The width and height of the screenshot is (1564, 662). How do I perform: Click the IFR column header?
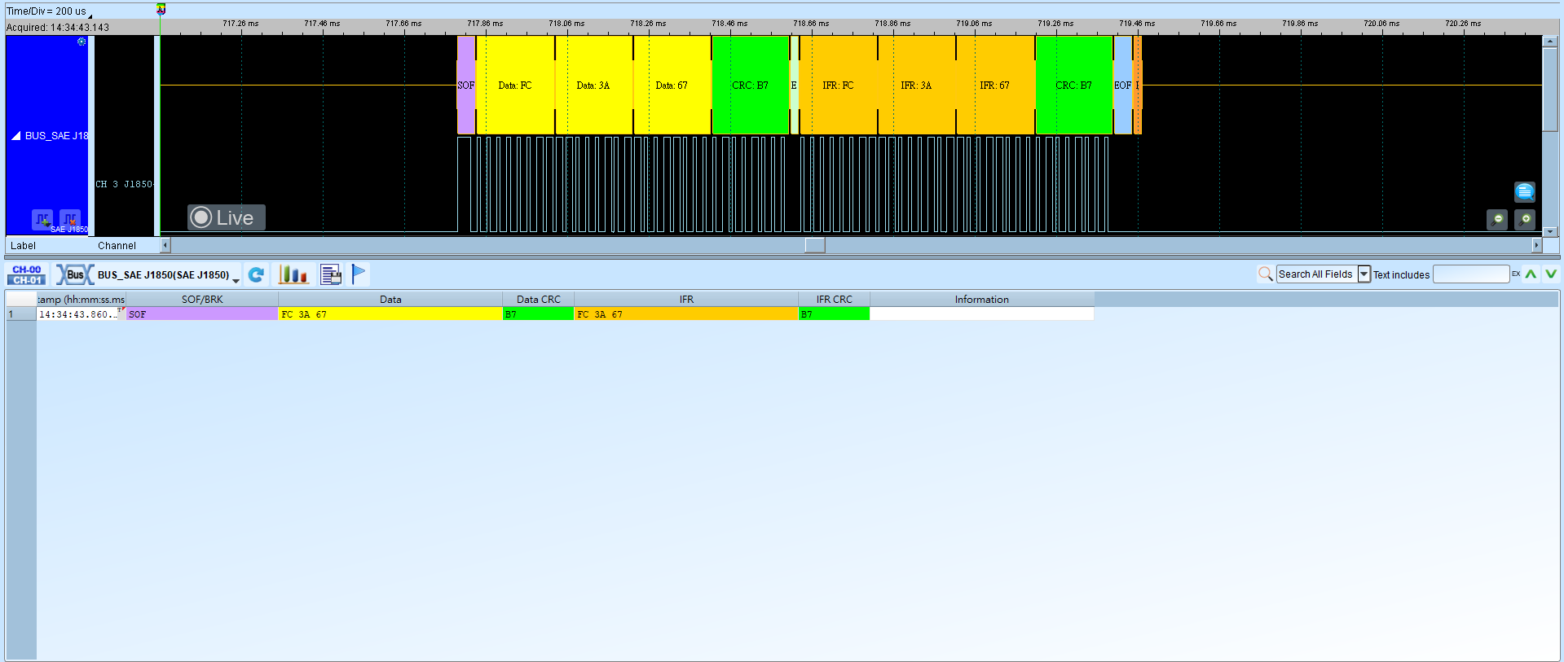click(686, 299)
